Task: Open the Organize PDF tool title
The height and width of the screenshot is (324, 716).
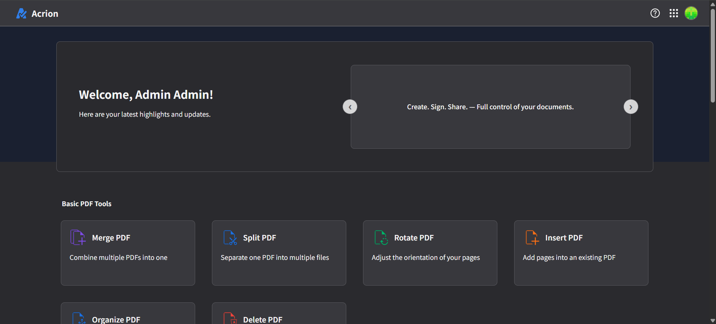Action: [116, 320]
